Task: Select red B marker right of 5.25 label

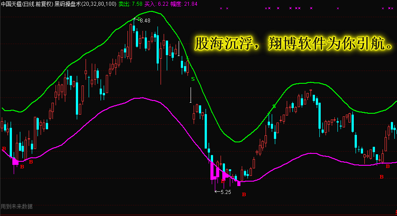Action: tap(243, 194)
